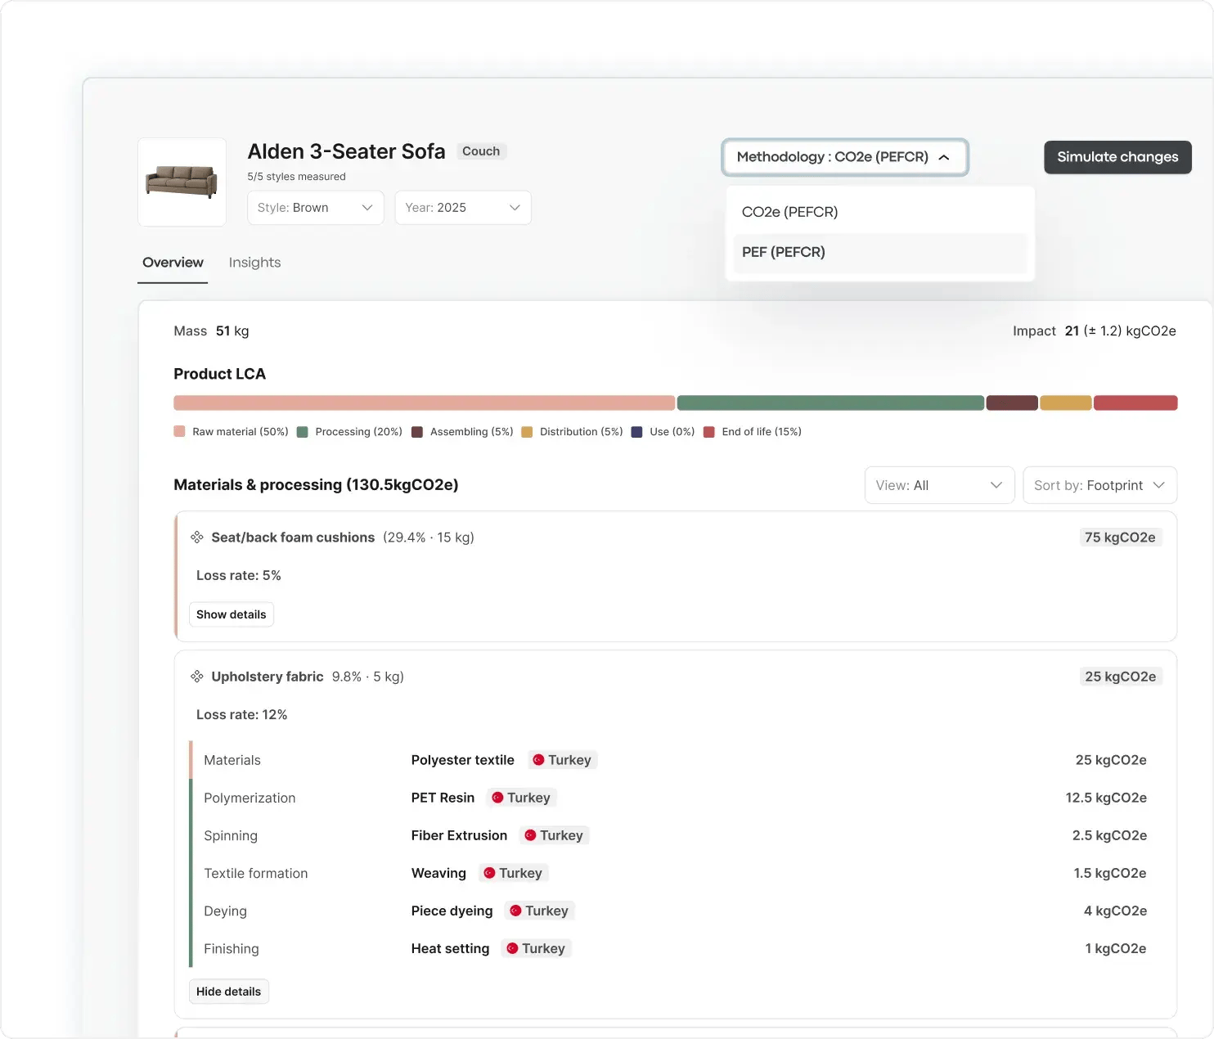Image resolution: width=1214 pixels, height=1039 pixels.
Task: Click the Simulate changes button
Action: point(1117,157)
